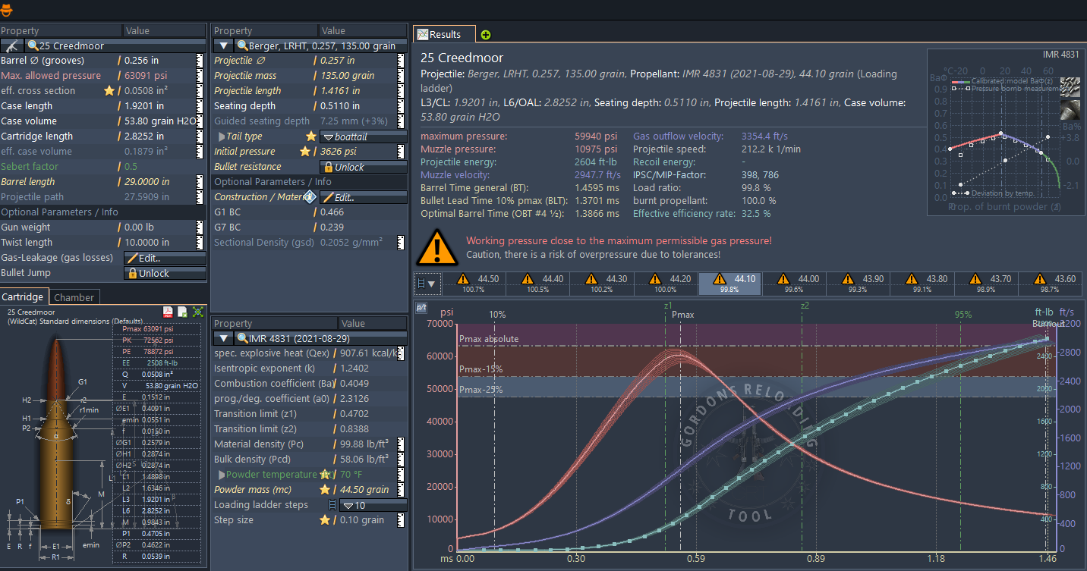Click green expand icon above cartridge drawing
Screen dimensions: 1087x571
tap(198, 312)
